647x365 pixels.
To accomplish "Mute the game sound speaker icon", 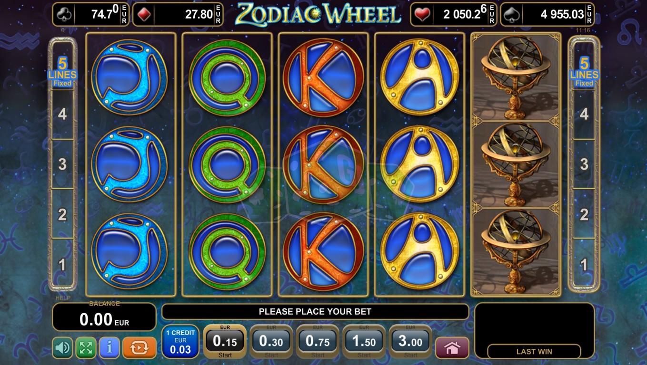I will [x=62, y=348].
